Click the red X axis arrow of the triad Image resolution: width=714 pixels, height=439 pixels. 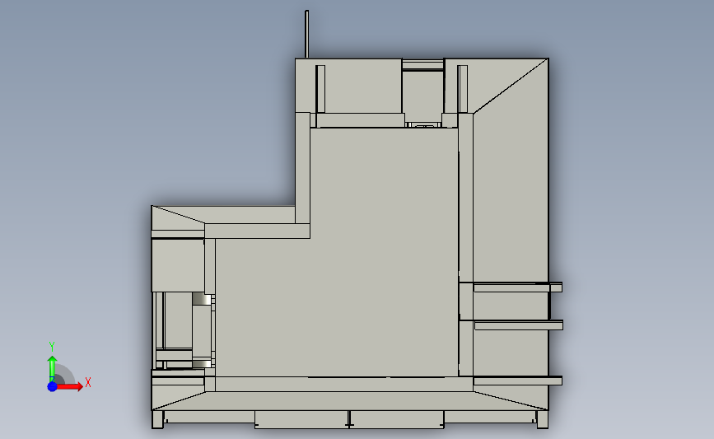click(x=70, y=386)
